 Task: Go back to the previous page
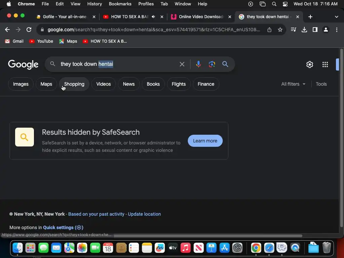pyautogui.click(x=7, y=30)
